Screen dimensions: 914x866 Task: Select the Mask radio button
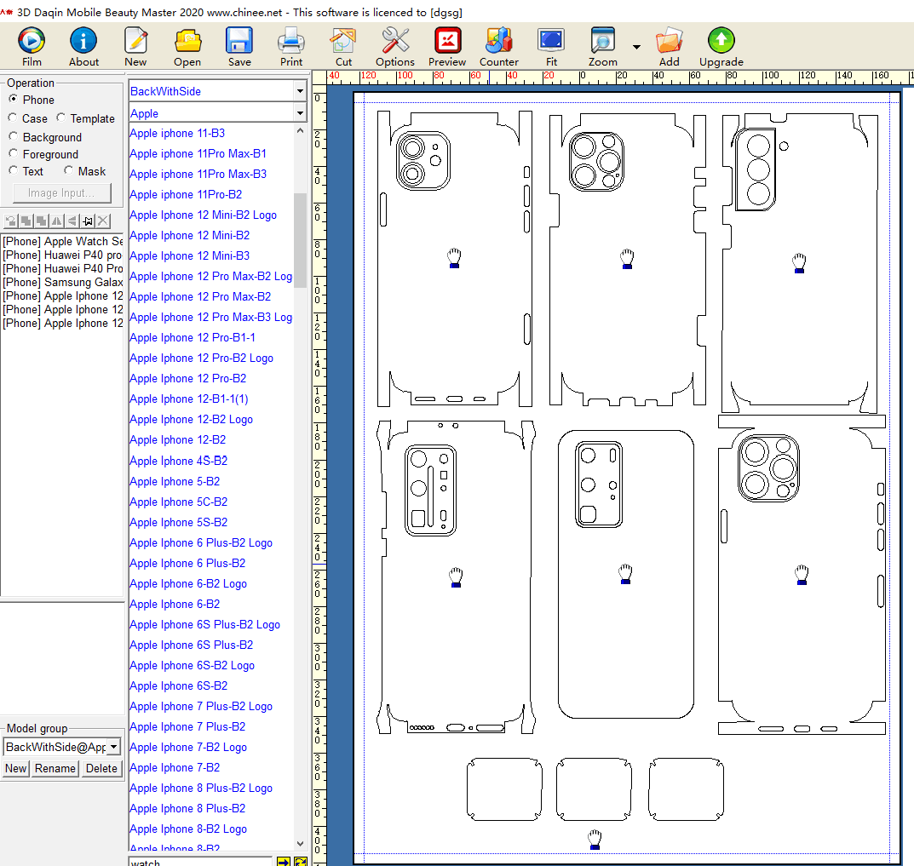68,170
